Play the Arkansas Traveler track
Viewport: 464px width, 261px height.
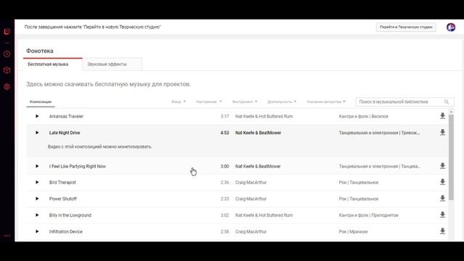coord(37,116)
